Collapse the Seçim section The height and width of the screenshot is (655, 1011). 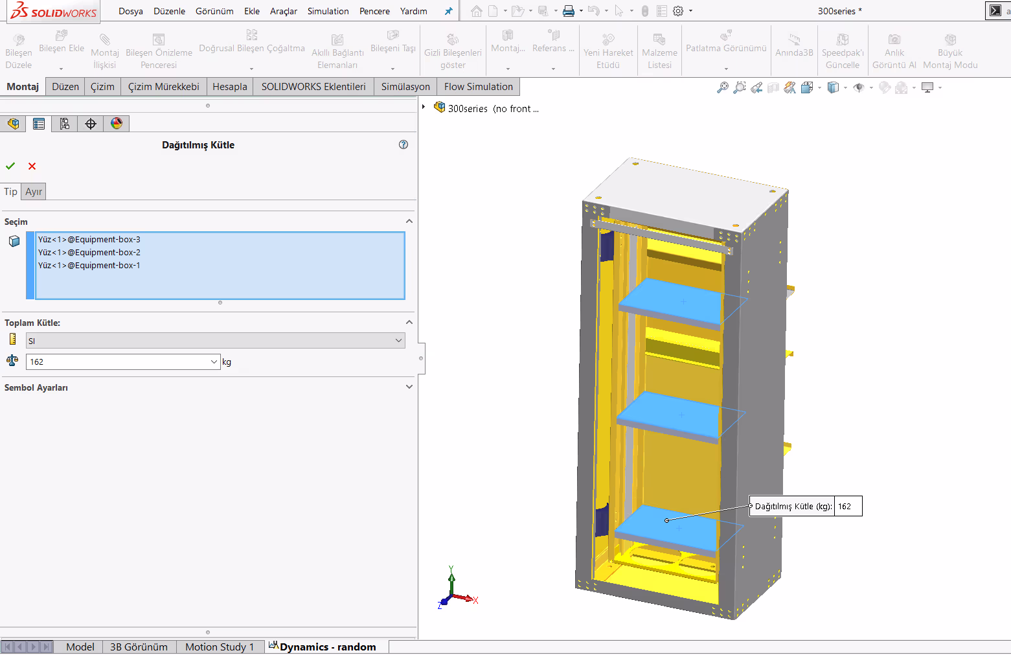click(x=409, y=222)
